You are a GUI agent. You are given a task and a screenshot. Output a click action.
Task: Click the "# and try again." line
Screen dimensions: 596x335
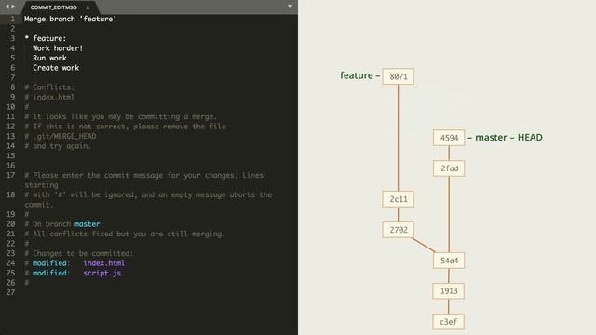click(58, 146)
